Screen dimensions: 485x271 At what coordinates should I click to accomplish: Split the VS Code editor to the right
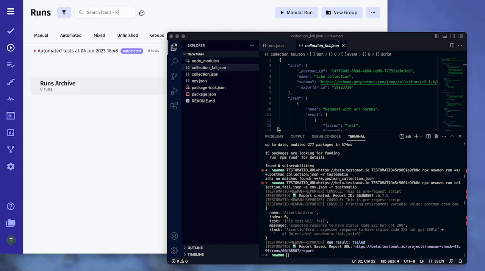pos(452,45)
